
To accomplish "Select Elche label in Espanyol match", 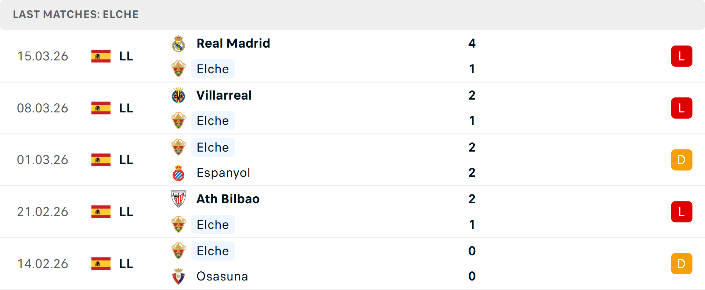I will point(213,147).
